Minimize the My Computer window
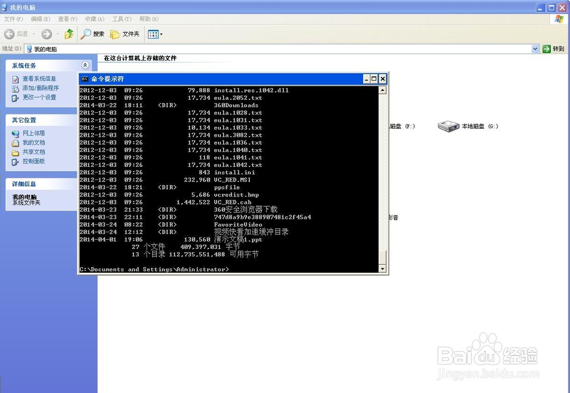The image size is (570, 393). click(x=540, y=7)
